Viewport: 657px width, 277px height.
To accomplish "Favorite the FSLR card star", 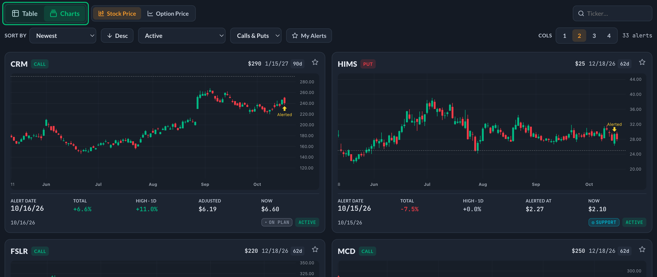I will (315, 249).
